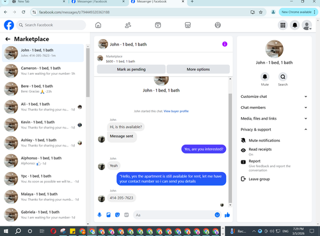The width and height of the screenshot is (320, 236).
Task: Open Video icon in top navigation
Action: click(158, 25)
